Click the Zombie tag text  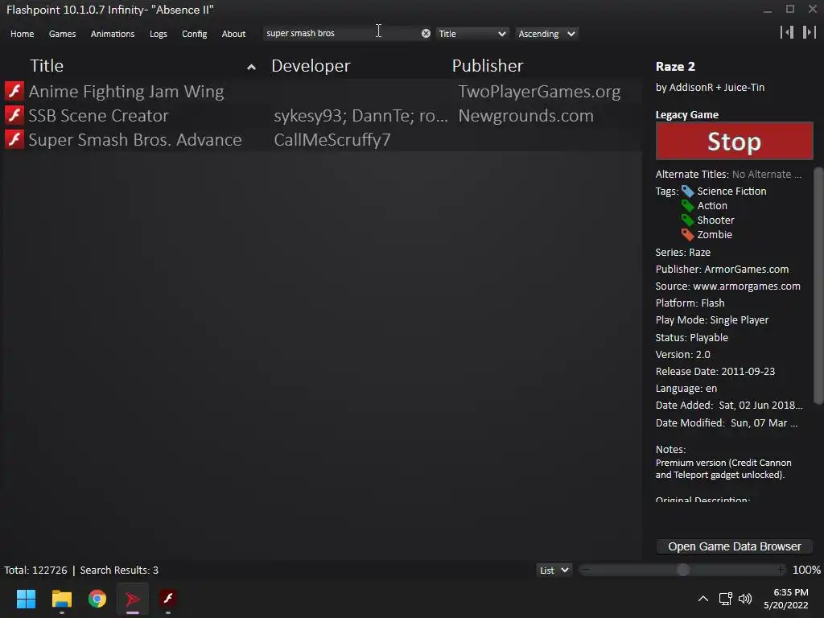click(715, 234)
